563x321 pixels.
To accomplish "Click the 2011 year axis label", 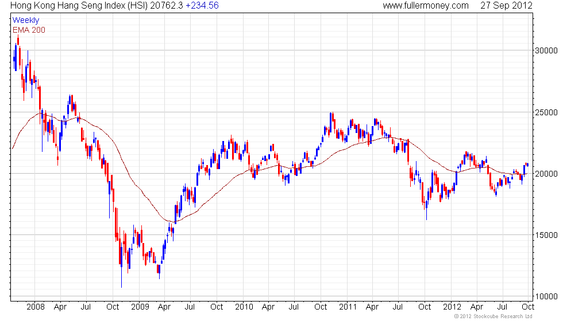I will [x=348, y=307].
